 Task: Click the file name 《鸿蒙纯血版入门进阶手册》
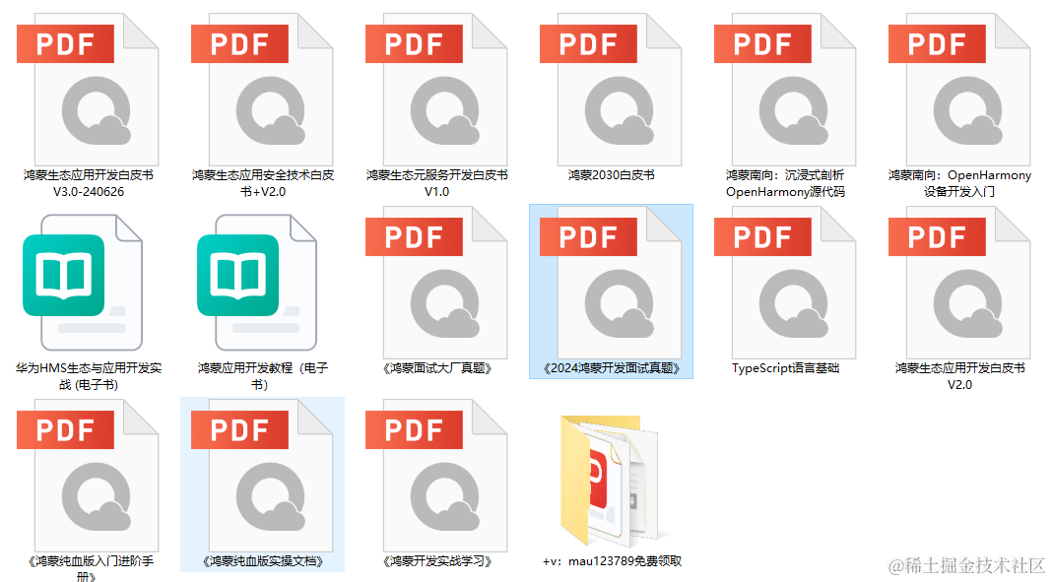point(89,568)
